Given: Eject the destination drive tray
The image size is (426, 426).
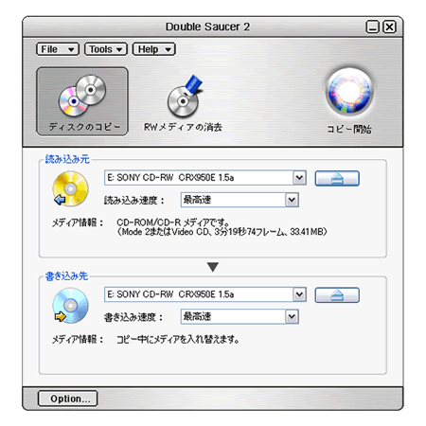Looking at the screenshot, I should (337, 295).
